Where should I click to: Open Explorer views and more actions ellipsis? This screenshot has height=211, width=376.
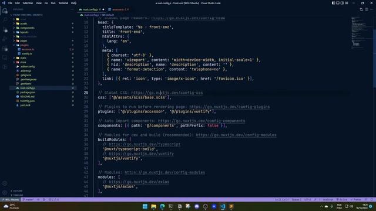point(72,9)
